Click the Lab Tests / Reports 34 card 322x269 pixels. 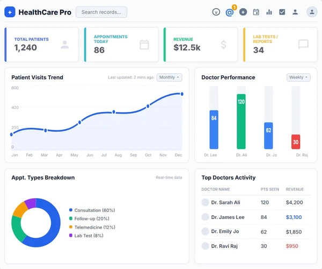(x=280, y=45)
